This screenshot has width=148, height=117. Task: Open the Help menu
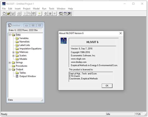(70, 9)
